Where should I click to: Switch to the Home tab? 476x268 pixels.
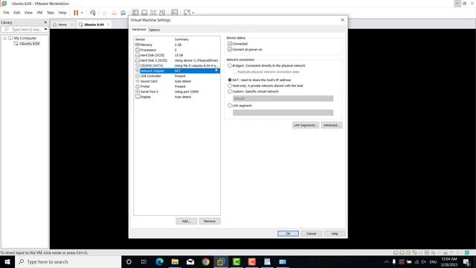click(62, 25)
